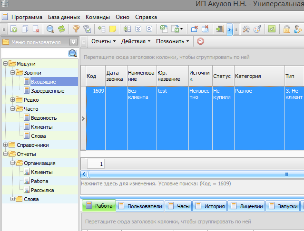Switch to the Часы tab
Screen dimensions: 304x231
coord(178,206)
